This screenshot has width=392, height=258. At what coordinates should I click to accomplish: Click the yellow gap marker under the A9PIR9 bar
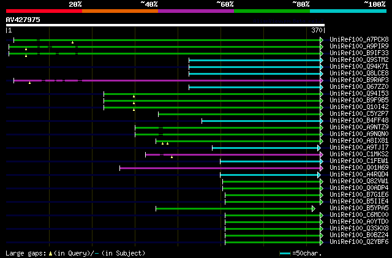click(x=26, y=49)
